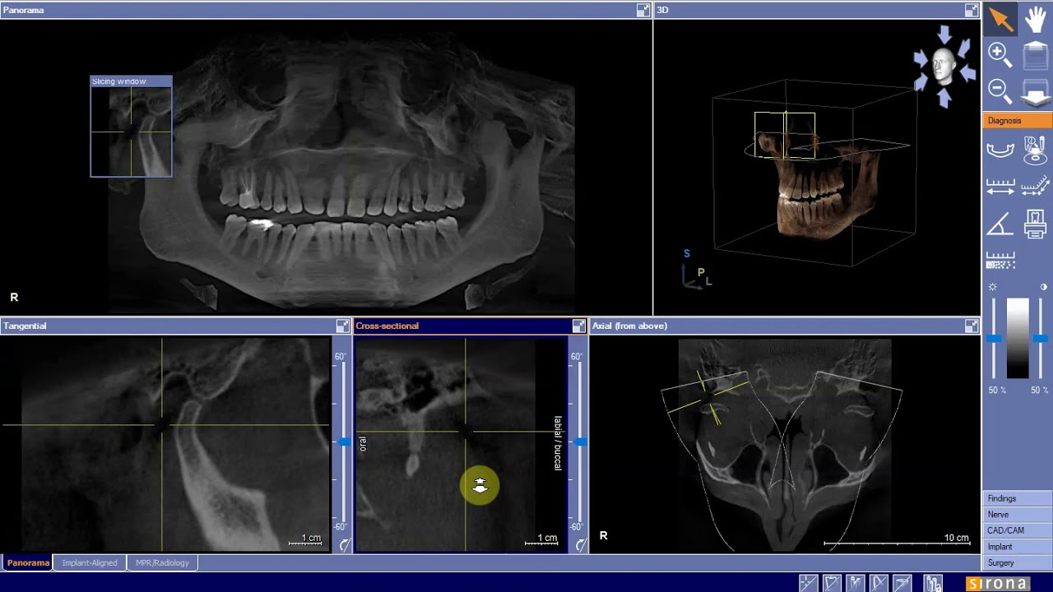
Task: Expand the Nerve panel
Action: (x=1018, y=515)
